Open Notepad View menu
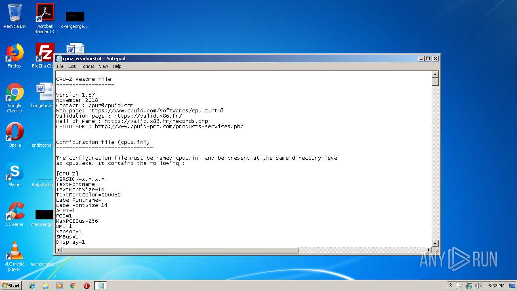Viewport: 517px width, 291px height. tap(103, 66)
